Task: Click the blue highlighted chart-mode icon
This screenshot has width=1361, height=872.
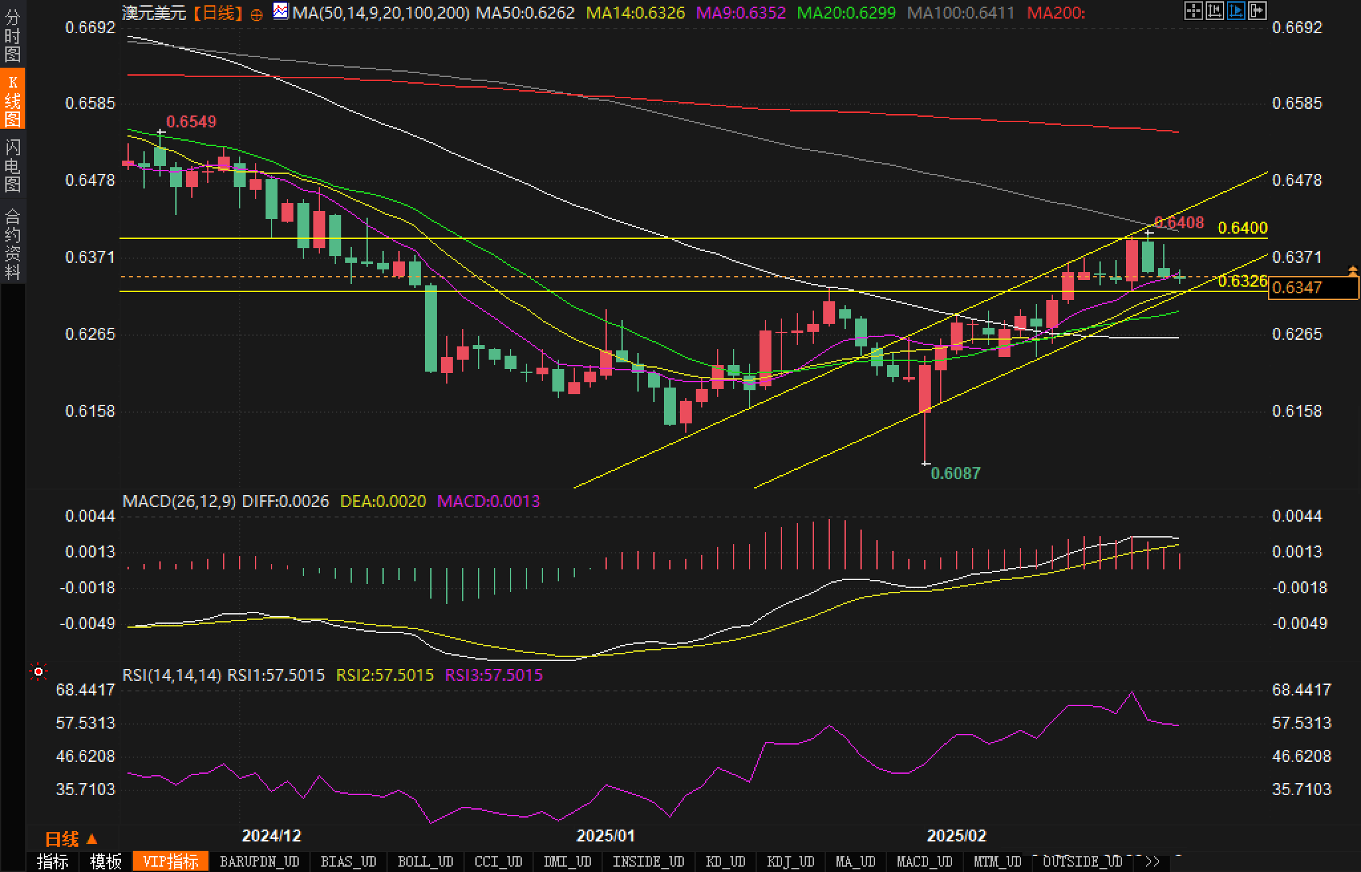Action: coord(1236,11)
